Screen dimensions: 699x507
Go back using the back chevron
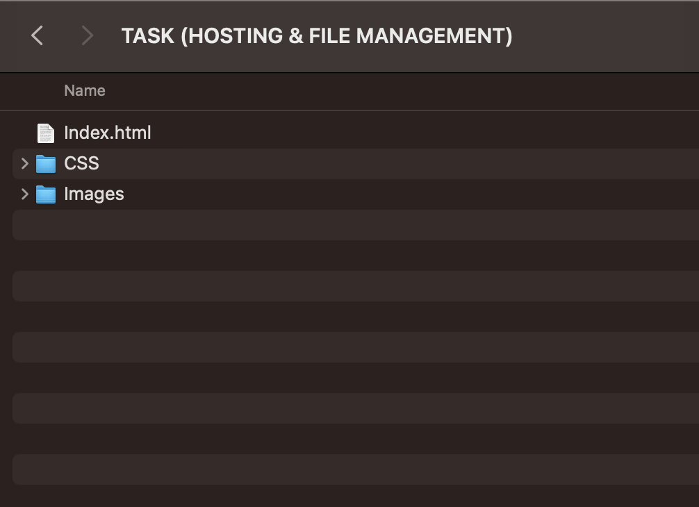point(38,35)
